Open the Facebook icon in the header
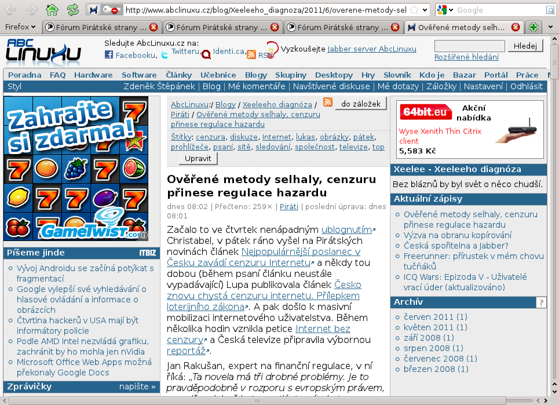This screenshot has width=559, height=405. (x=109, y=54)
